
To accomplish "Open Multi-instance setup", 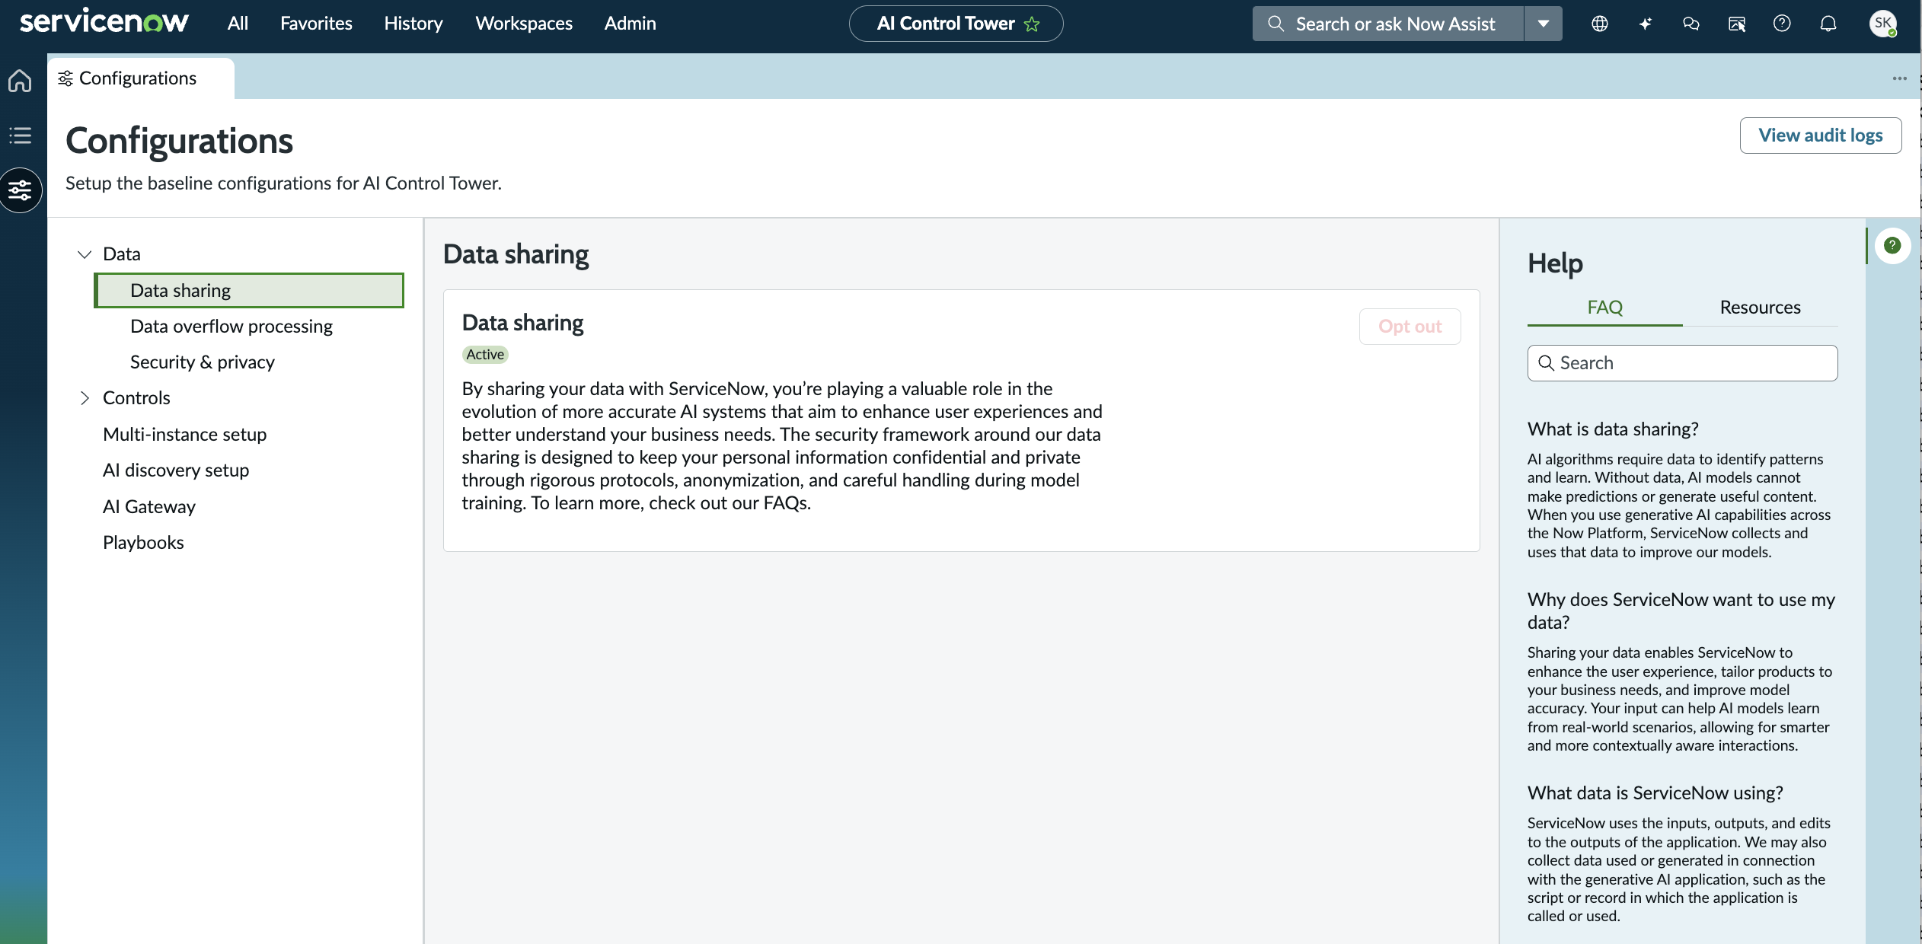I will tap(184, 434).
